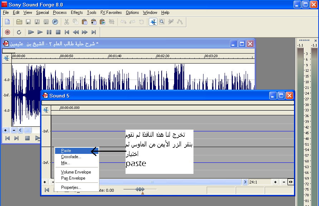Click the edit tool selector in Arabic-titled window
The height and width of the screenshot is (206, 319).
coord(7,58)
